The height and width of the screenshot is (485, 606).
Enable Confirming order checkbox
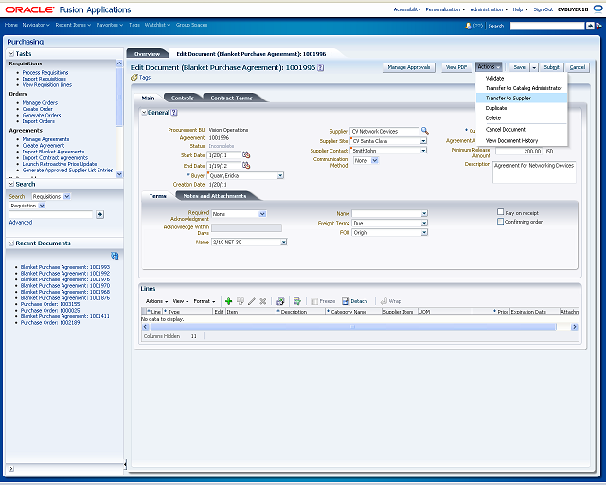point(501,222)
